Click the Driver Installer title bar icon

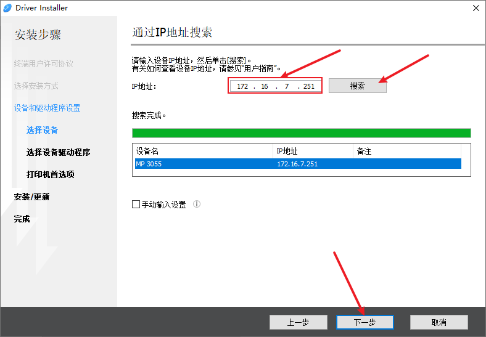tap(7, 8)
